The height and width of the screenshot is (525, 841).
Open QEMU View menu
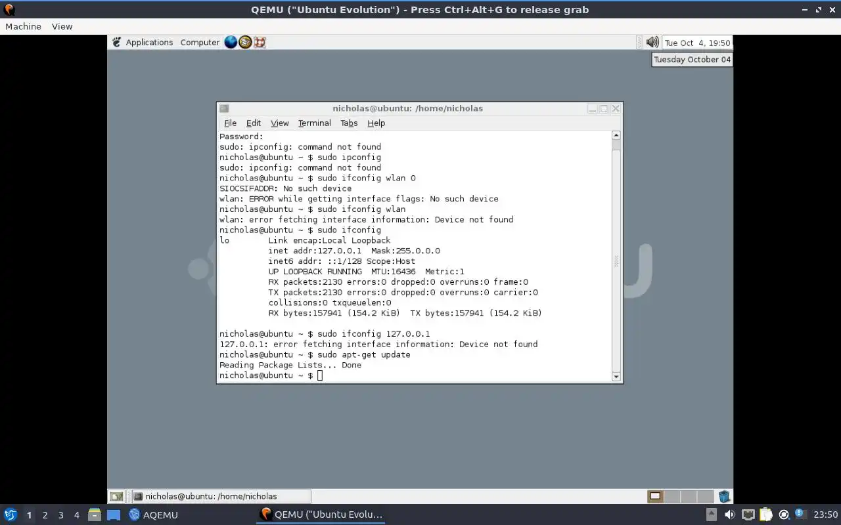coord(62,26)
